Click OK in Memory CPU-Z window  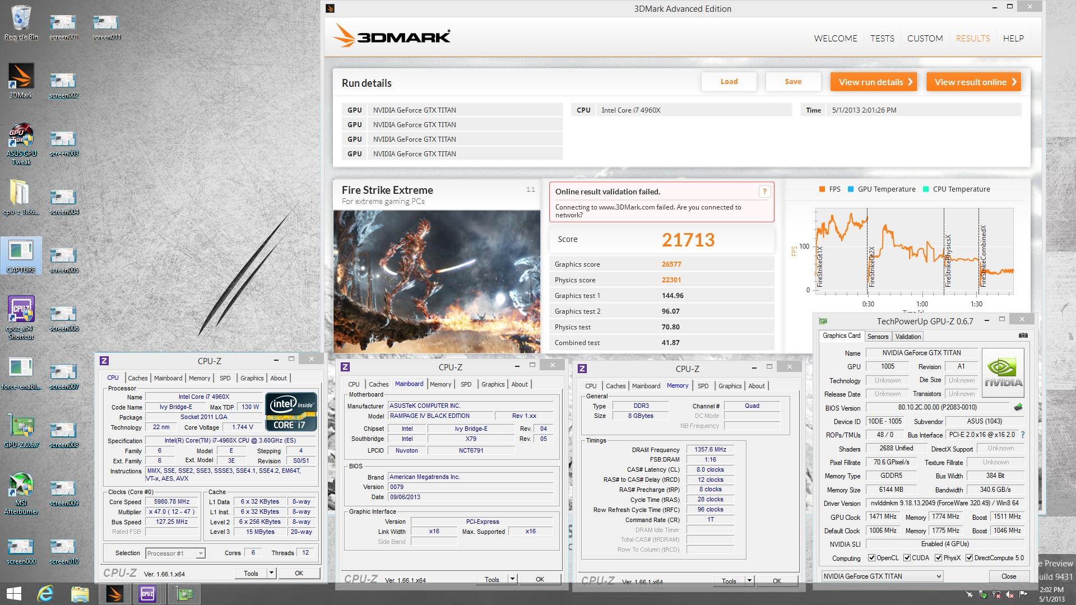tap(777, 581)
